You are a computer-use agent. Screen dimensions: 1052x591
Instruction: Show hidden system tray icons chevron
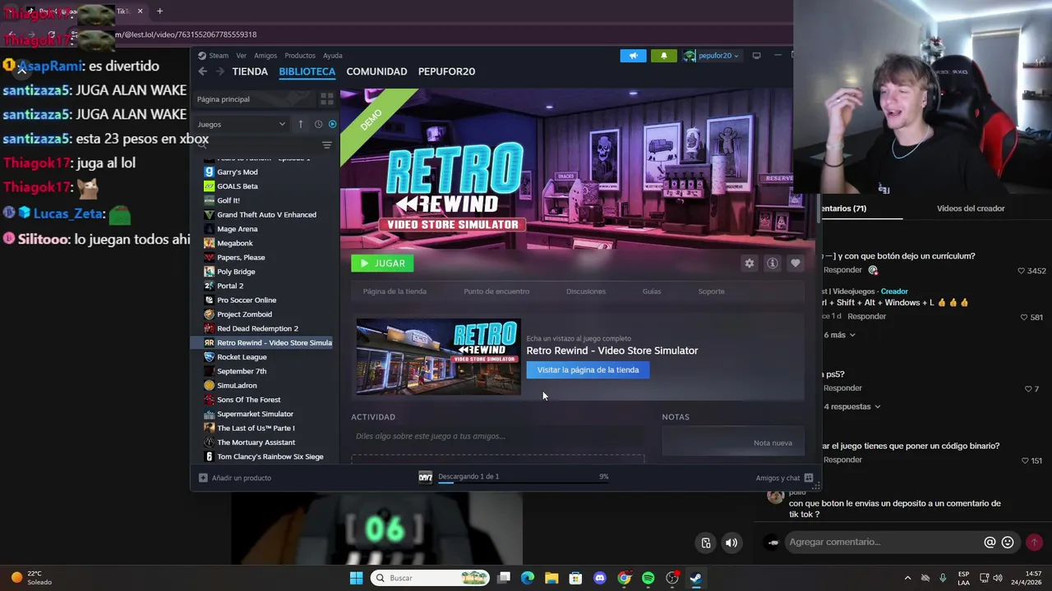[907, 578]
